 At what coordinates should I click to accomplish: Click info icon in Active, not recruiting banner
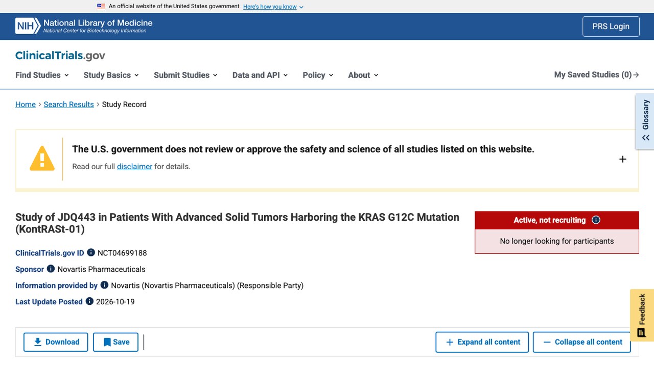pyautogui.click(x=596, y=220)
